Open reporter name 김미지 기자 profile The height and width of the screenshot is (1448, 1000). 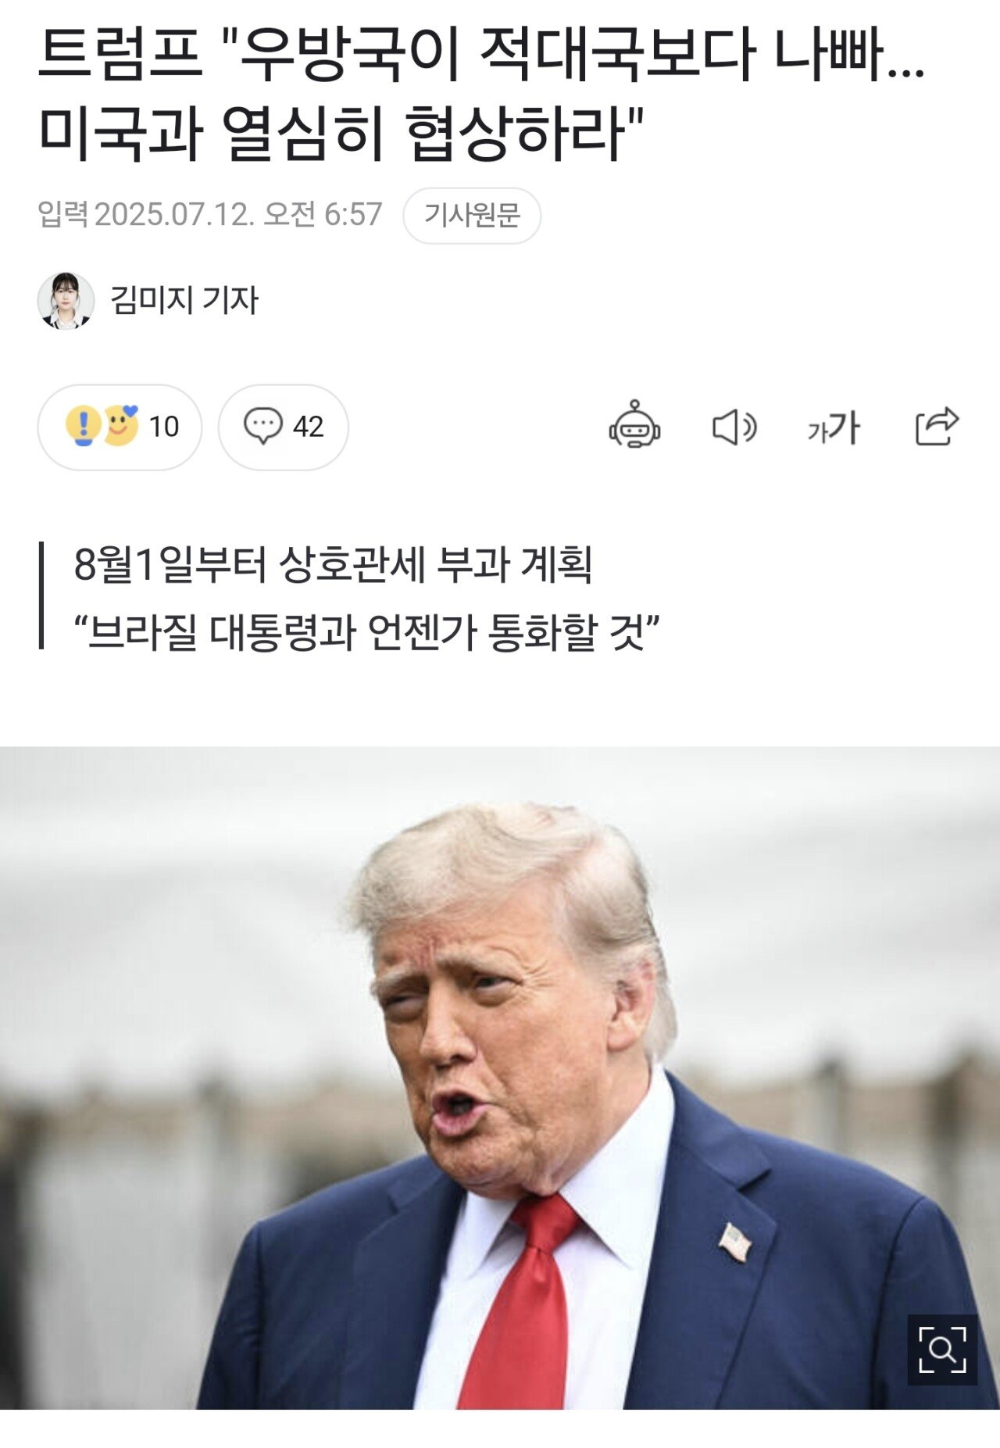click(x=184, y=300)
